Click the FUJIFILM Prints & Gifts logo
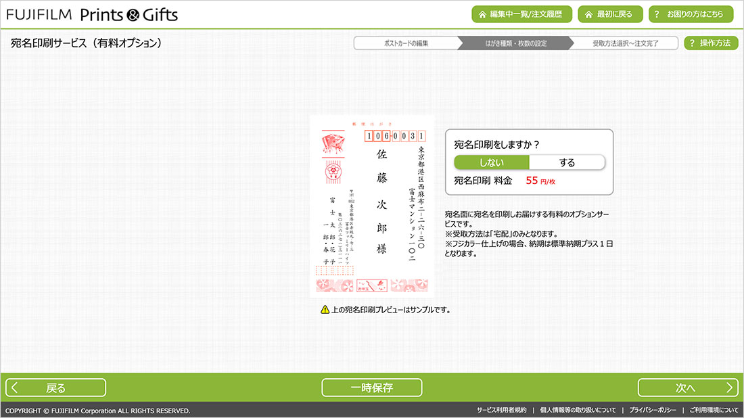Image resolution: width=744 pixels, height=418 pixels. click(93, 14)
